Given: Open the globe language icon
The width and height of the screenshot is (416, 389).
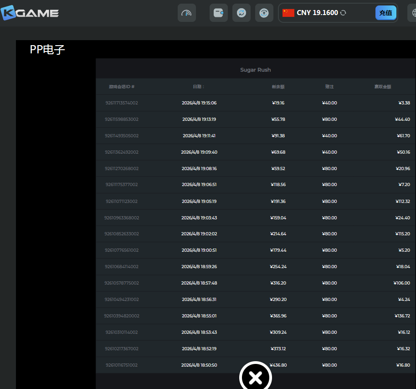Looking at the screenshot, I should (412, 13).
